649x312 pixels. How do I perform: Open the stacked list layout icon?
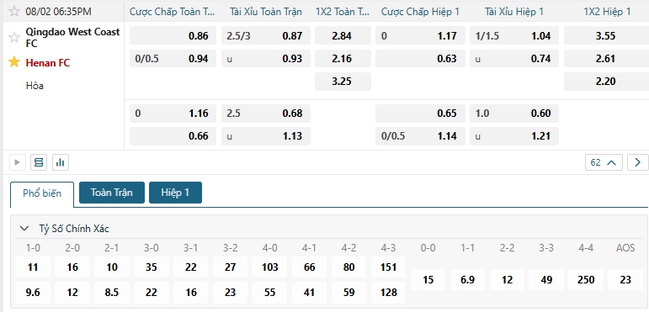point(39,162)
